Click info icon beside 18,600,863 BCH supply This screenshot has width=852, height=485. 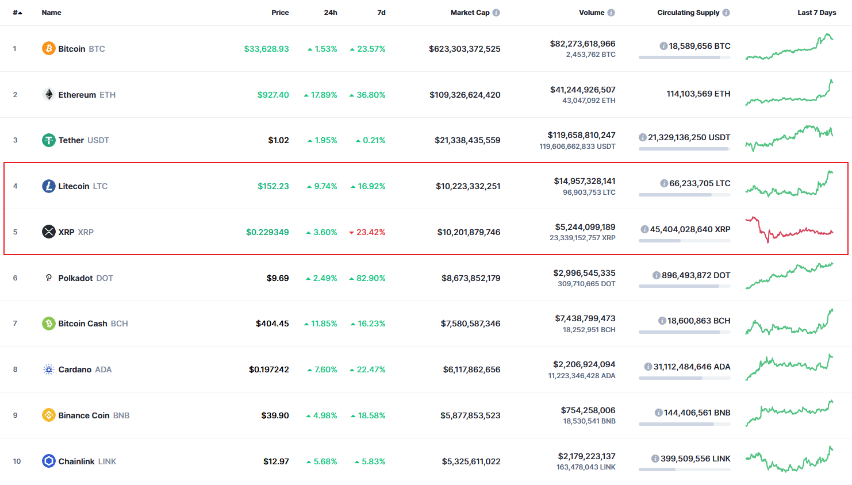point(662,321)
